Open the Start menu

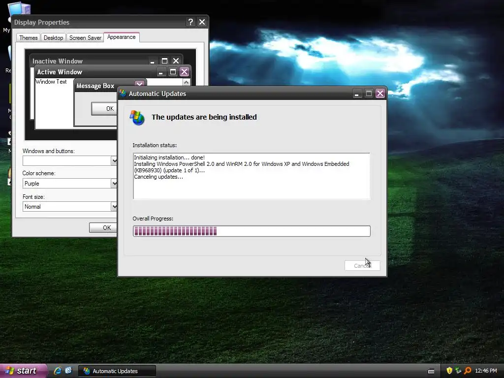click(x=23, y=371)
